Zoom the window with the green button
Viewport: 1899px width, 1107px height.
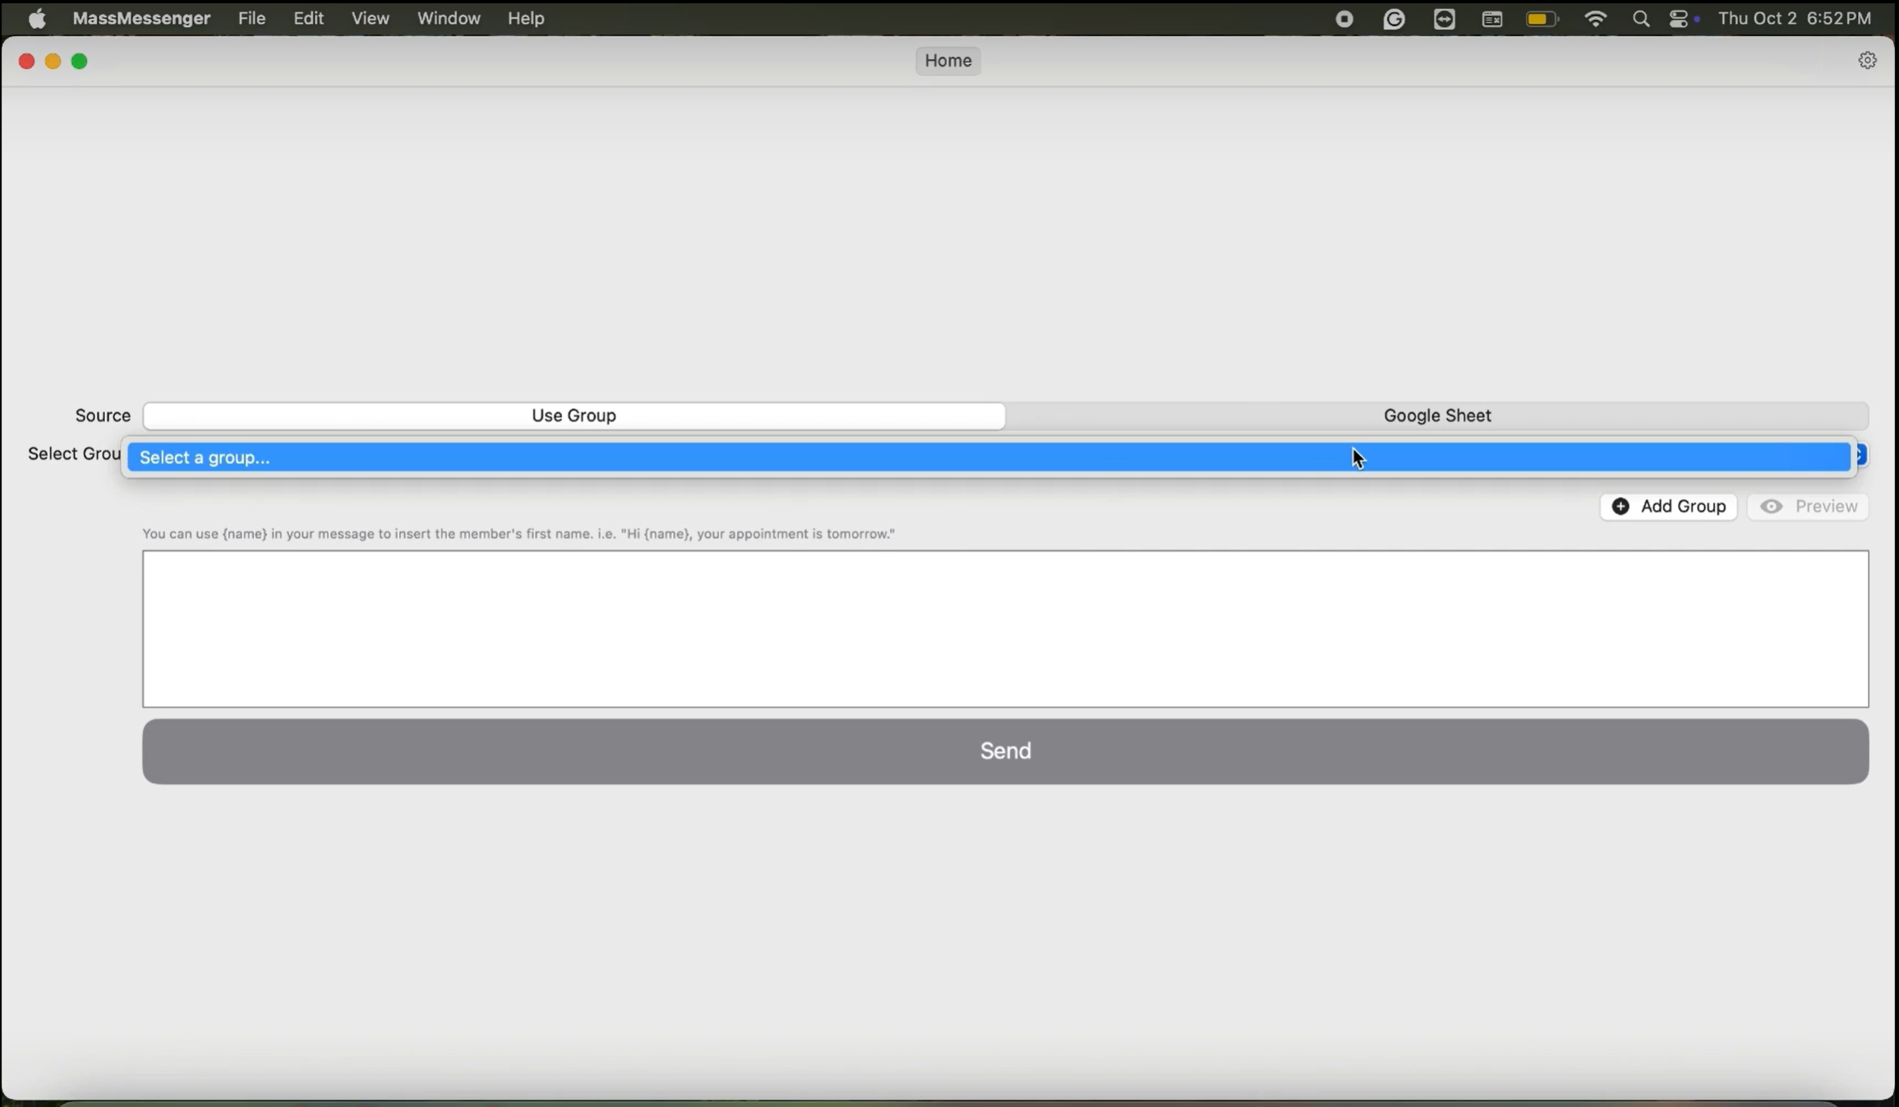80,62
